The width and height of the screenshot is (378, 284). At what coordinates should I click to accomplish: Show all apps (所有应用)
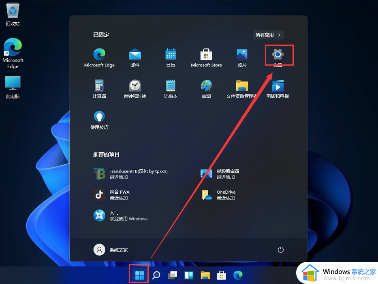268,35
